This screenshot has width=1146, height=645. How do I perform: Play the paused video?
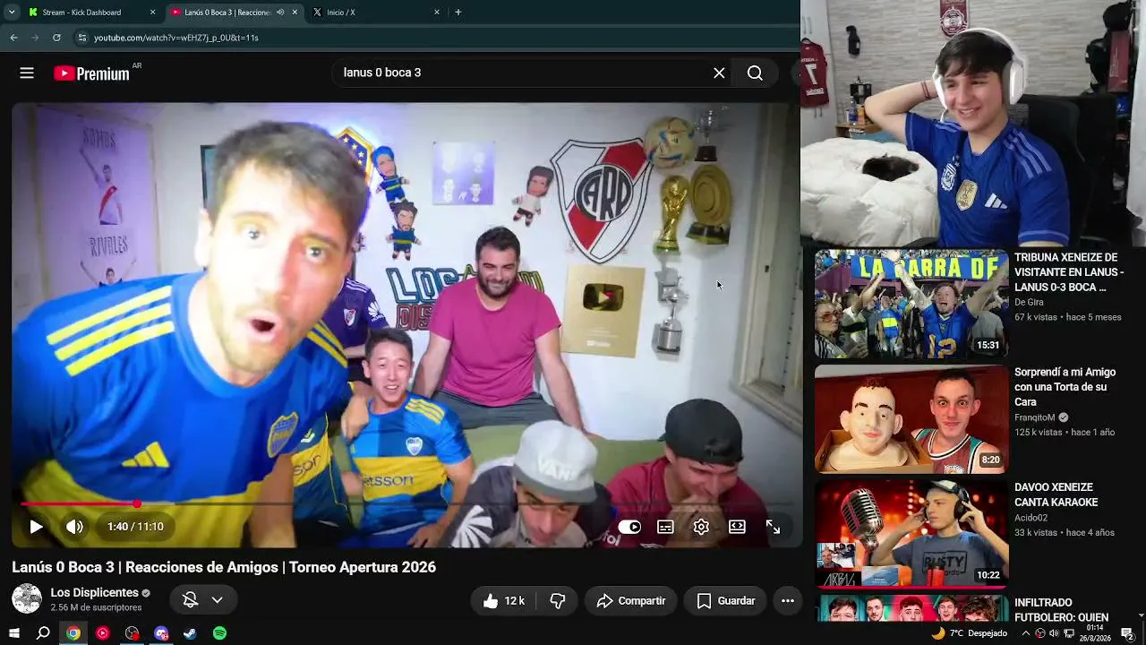[36, 527]
